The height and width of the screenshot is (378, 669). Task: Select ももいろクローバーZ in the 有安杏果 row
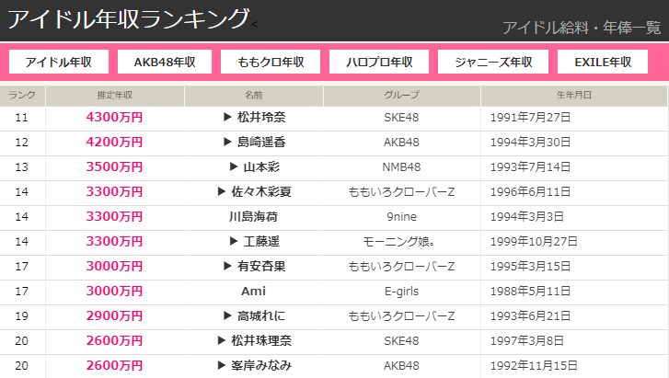click(401, 266)
